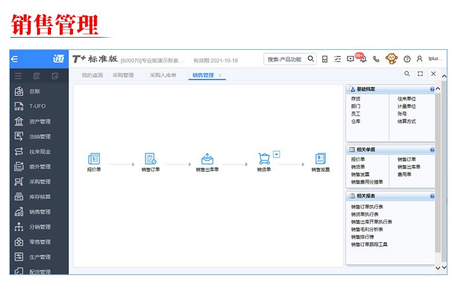Click the help icon on 相关报表 panel

point(432,196)
